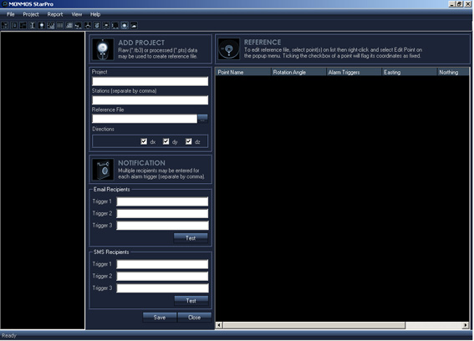Viewport: 474px width, 341px height.
Task: Click the three-column bars toolbar icon
Action: point(60,25)
